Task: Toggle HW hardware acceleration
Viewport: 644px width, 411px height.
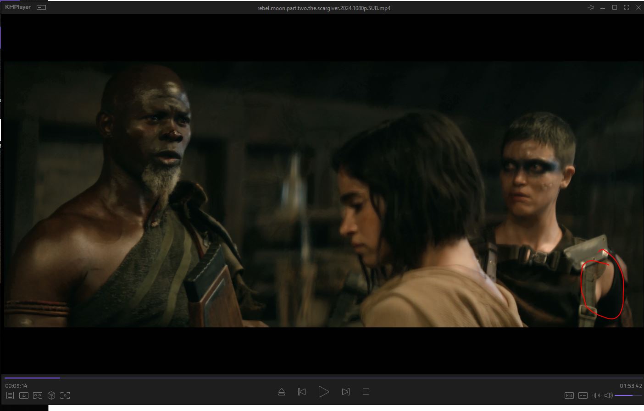Action: pos(569,395)
